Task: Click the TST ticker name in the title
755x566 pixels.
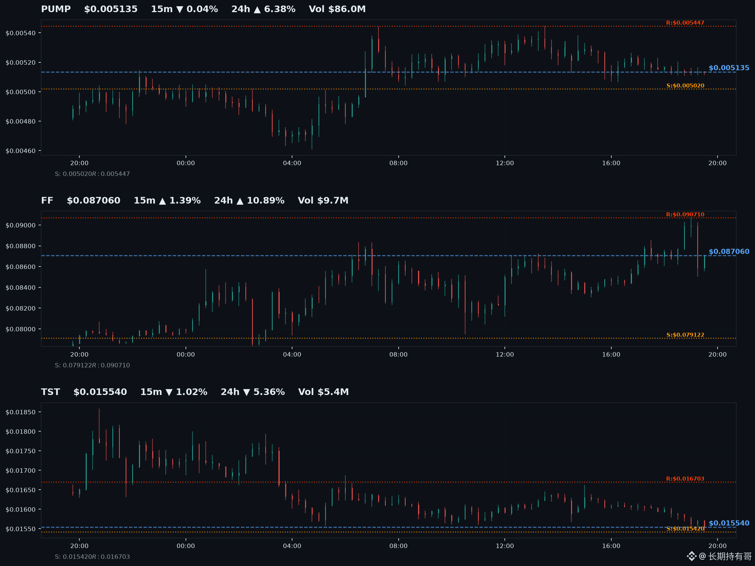Action: (51, 392)
